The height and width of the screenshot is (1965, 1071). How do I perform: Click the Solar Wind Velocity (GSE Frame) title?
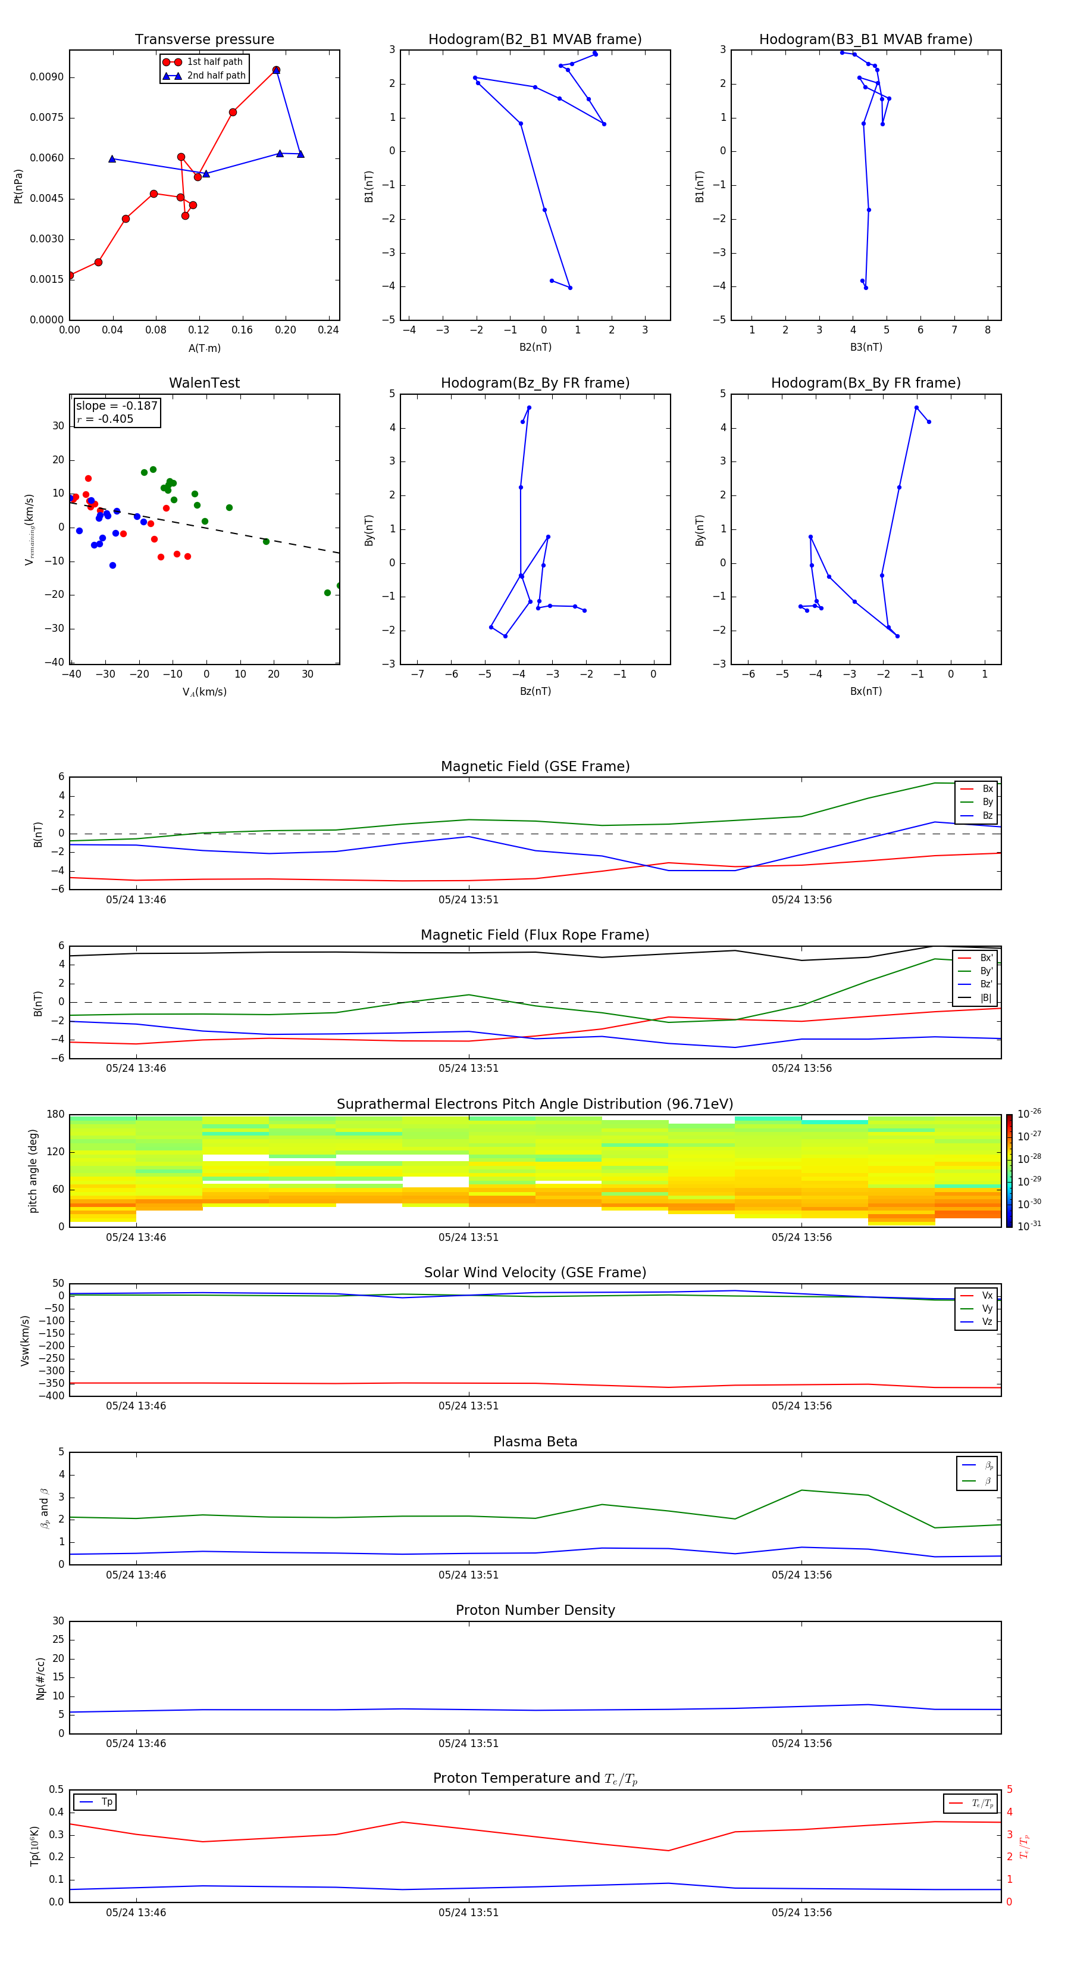535,1273
